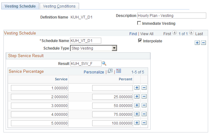Delete the 25.000000 percent row
This screenshot has height=134, width=210.
(x=144, y=96)
